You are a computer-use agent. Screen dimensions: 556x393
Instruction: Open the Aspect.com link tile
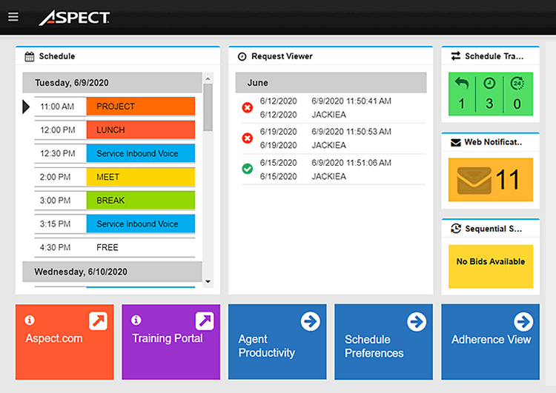click(64, 341)
